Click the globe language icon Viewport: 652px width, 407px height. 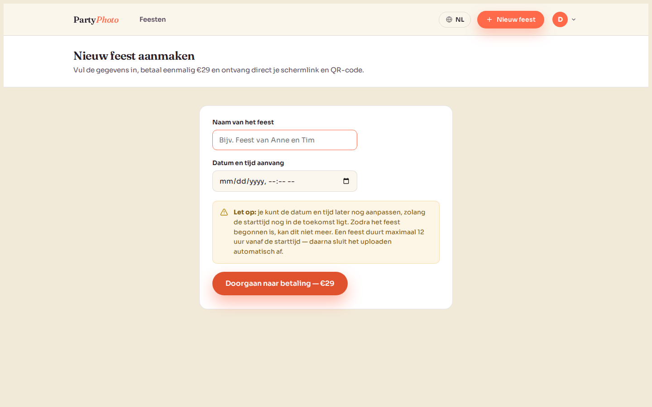[449, 19]
